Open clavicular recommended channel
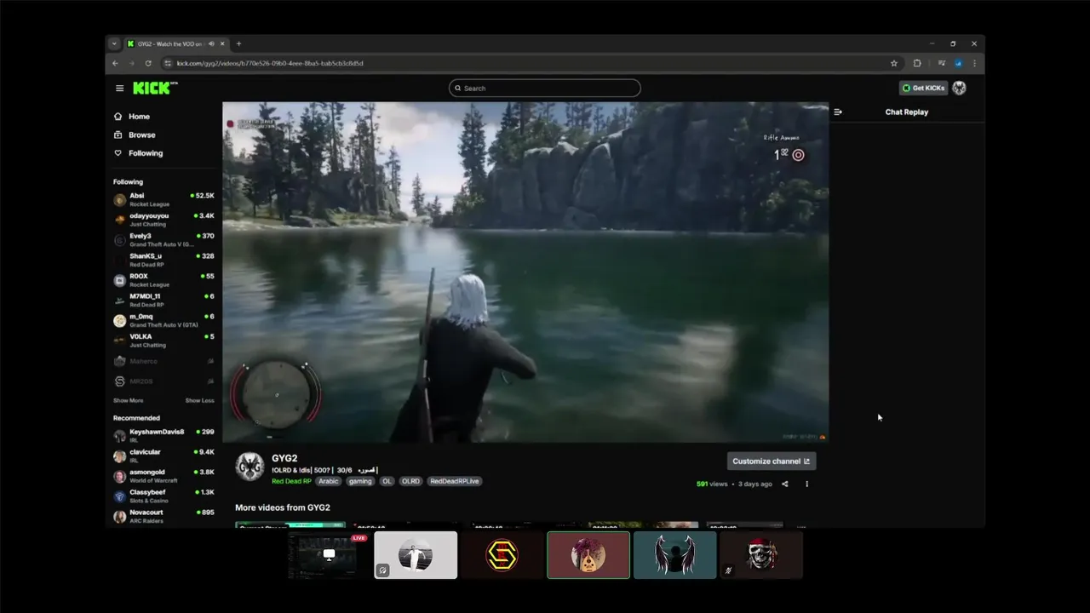The image size is (1090, 613). coord(163,455)
